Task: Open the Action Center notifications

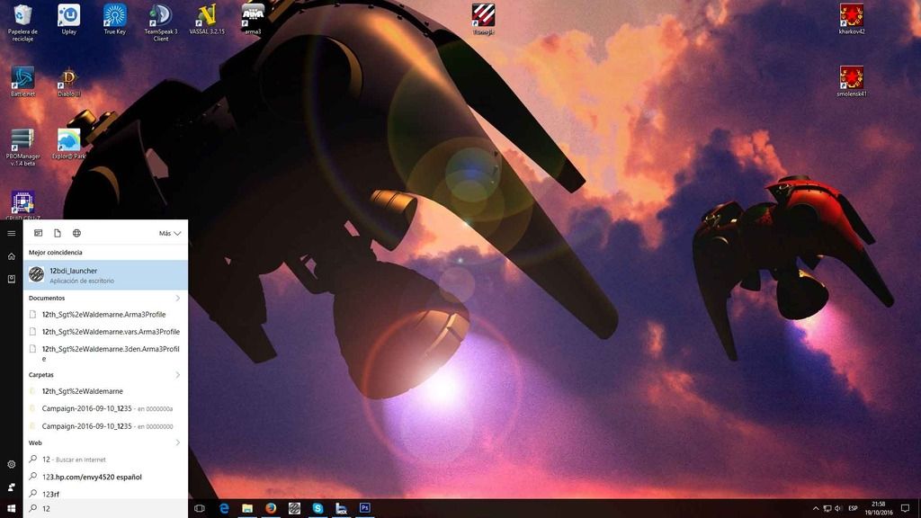Action: [905, 509]
